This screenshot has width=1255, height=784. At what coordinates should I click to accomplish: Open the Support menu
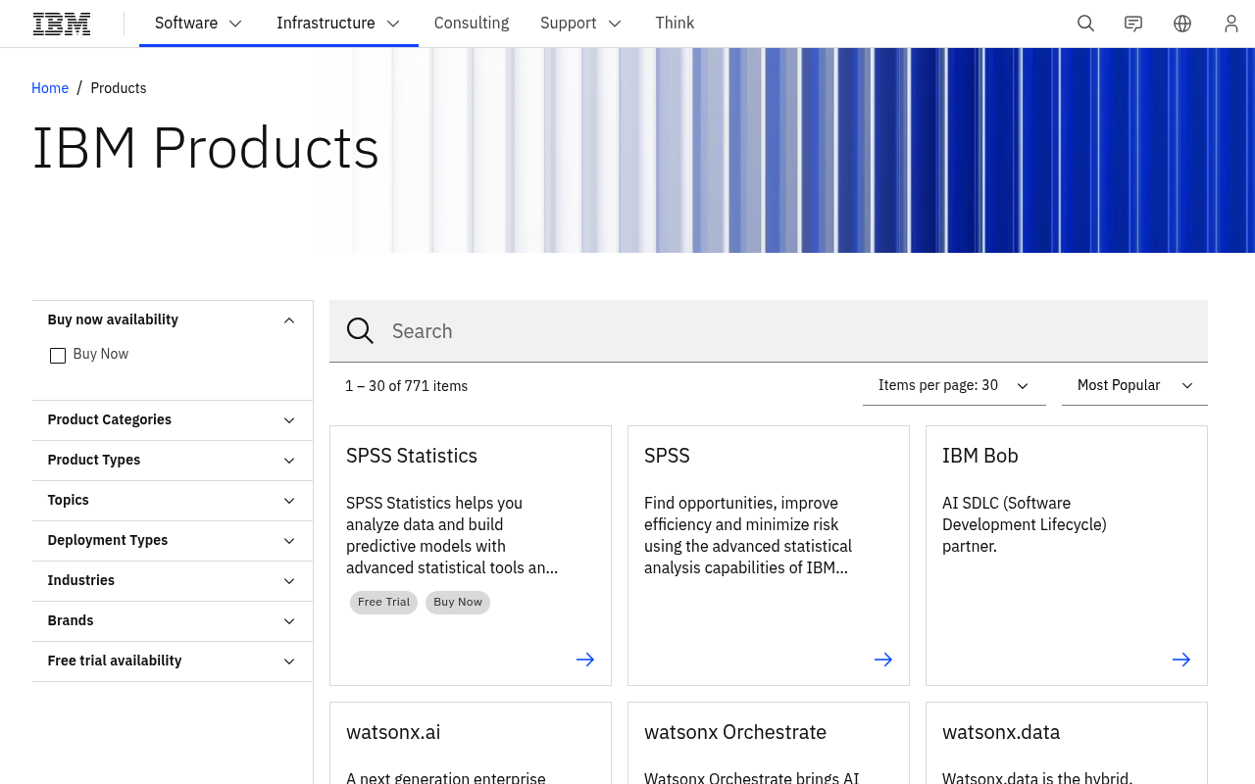pos(581,24)
